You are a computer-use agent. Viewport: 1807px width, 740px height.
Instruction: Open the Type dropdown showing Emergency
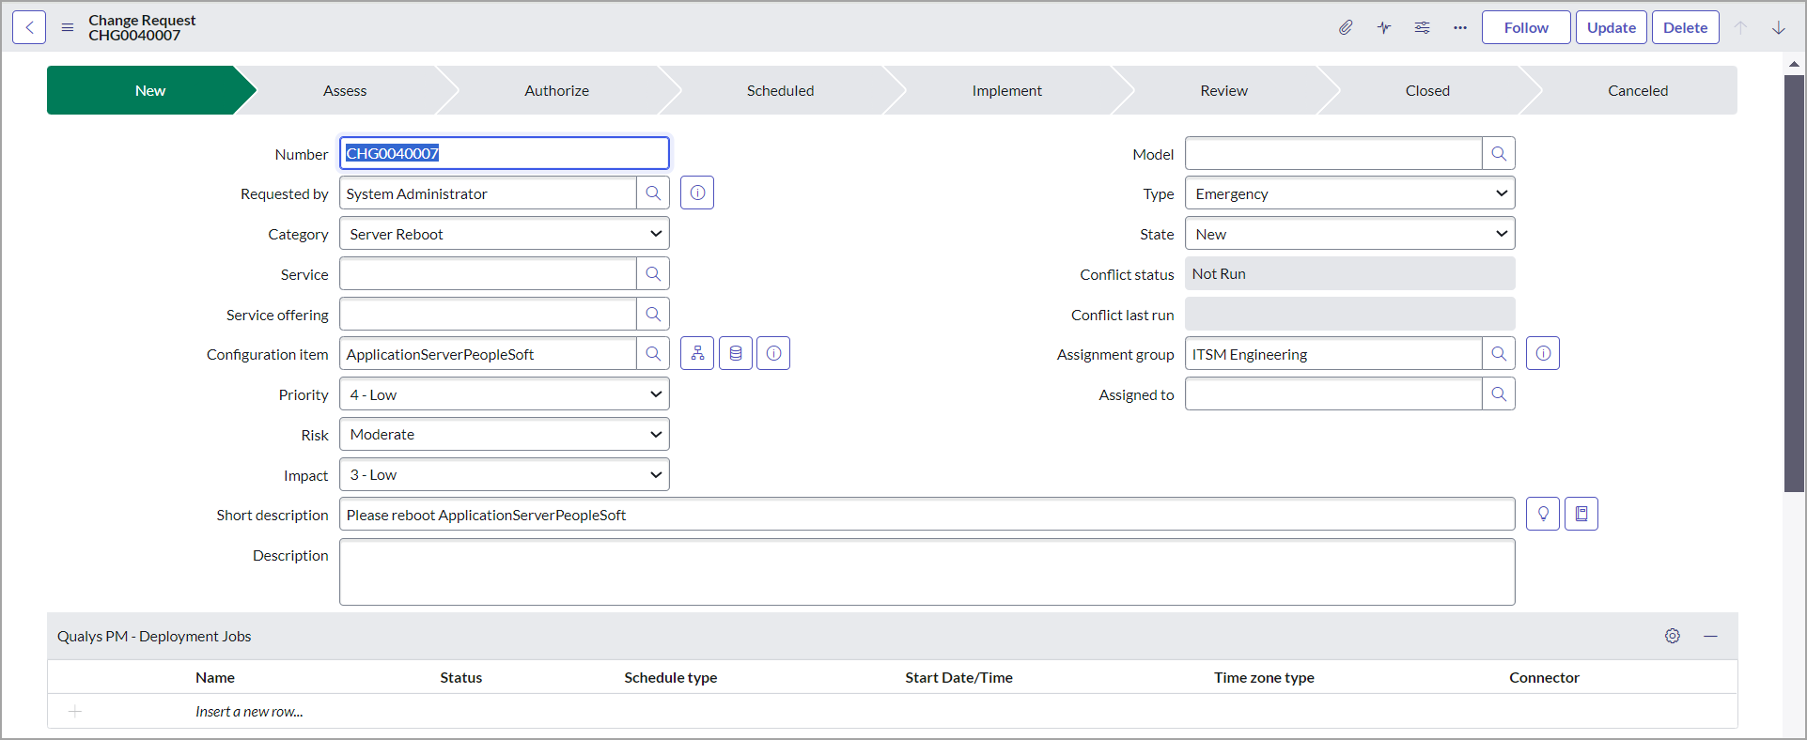tap(1349, 193)
